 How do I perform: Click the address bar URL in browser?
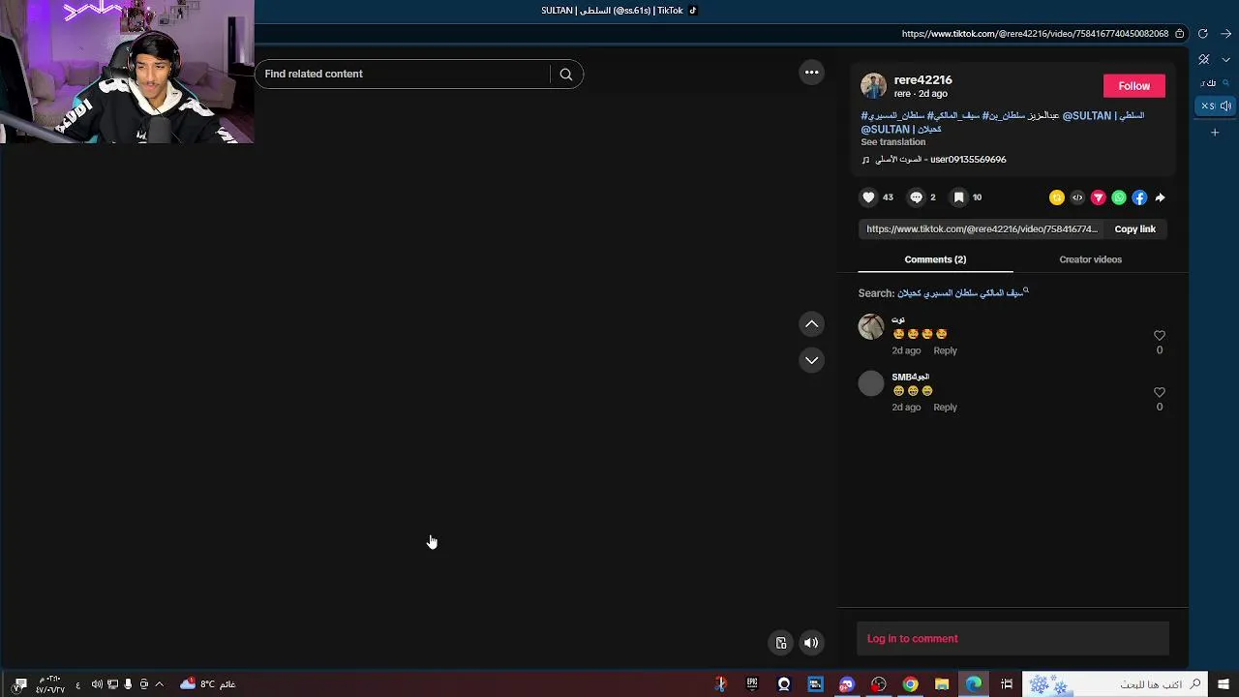point(1035,34)
